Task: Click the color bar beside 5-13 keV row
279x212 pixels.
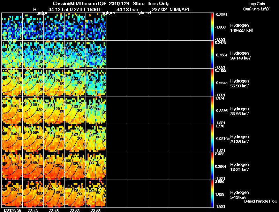Action: pos(212,194)
